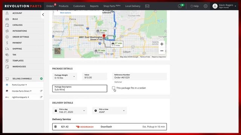Click Report a map error link
241x135 pixels.
point(159,57)
